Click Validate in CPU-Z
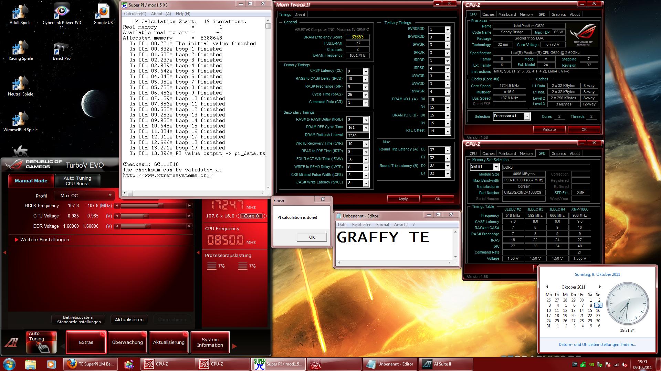Screen dimensions: 661x371 (x=549, y=130)
